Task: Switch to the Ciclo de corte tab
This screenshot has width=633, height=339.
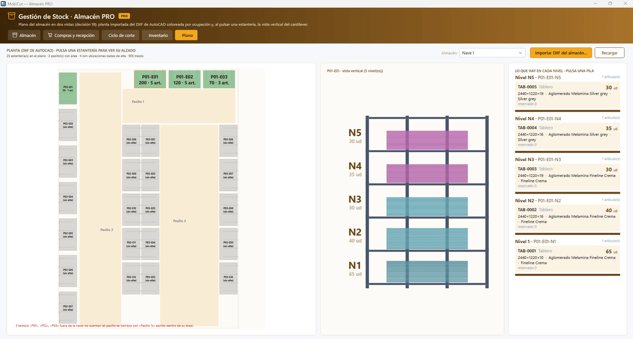Action: point(121,35)
